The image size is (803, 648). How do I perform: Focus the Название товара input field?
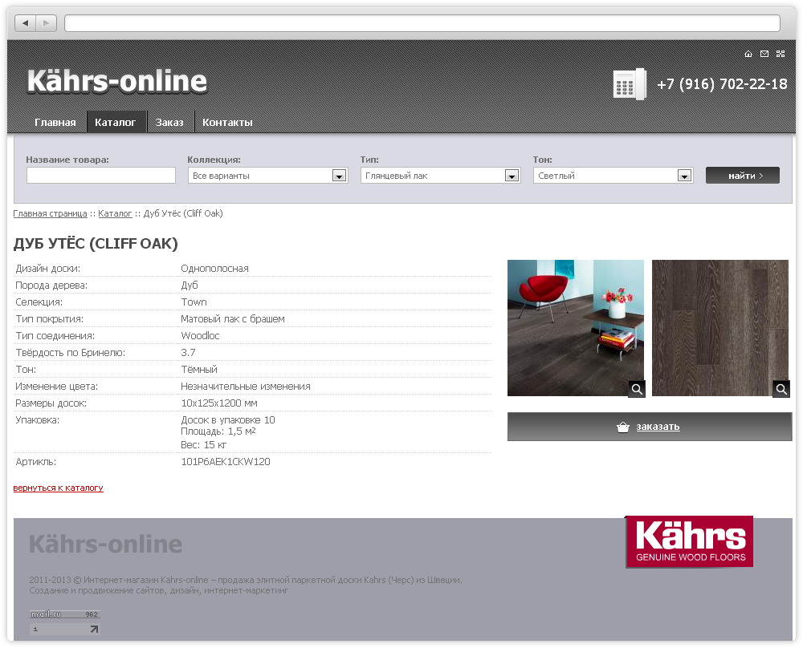[101, 176]
